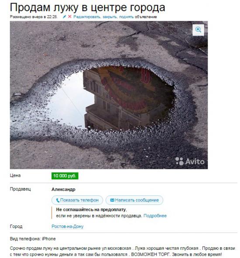The width and height of the screenshot is (240, 258).
Task: Click the listing title Продам лужу в центре города
Action: [87, 7]
